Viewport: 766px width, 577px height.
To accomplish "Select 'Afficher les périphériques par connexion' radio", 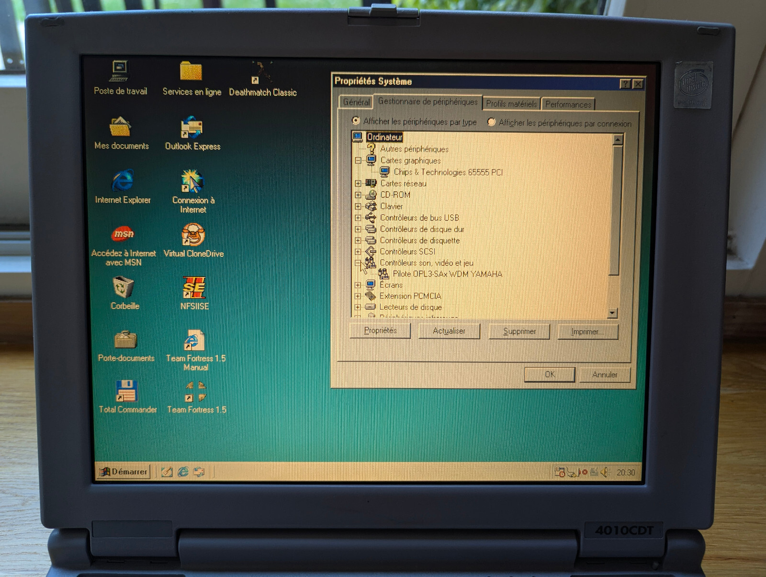I will point(491,122).
